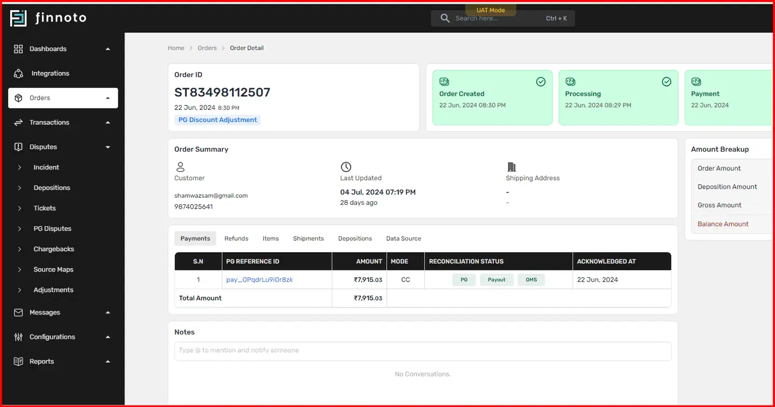
Task: Collapse the Orders menu arrow
Action: click(108, 98)
